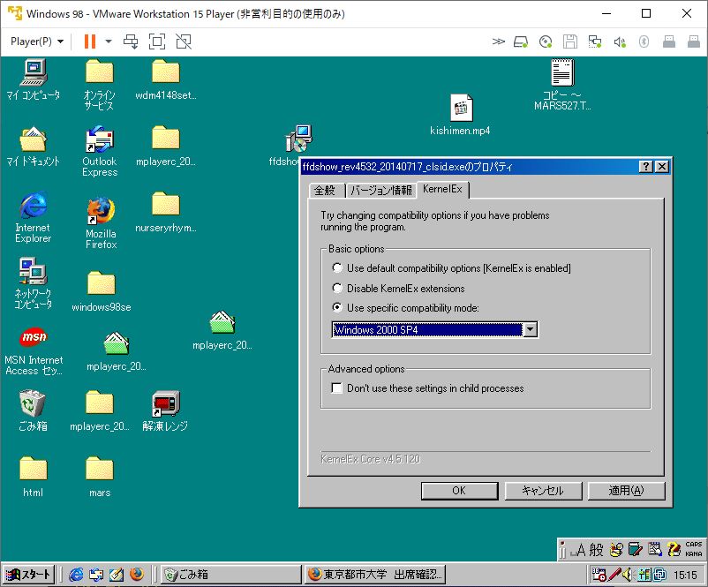Click the IME 般 conversion mode indicator
Screen dimensions: 708x587
(596, 550)
